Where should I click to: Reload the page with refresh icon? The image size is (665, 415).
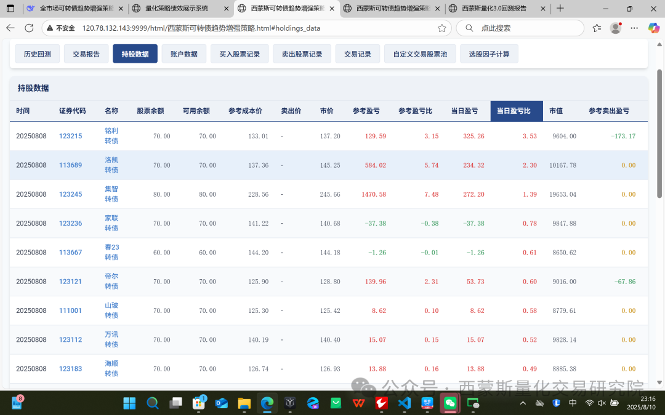coord(29,28)
